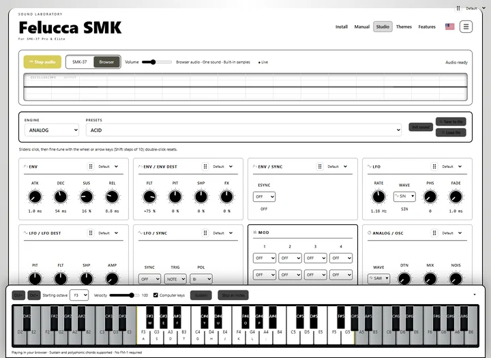Open the Starting octave dropdown F3
The height and width of the screenshot is (358, 491).
coord(79,295)
